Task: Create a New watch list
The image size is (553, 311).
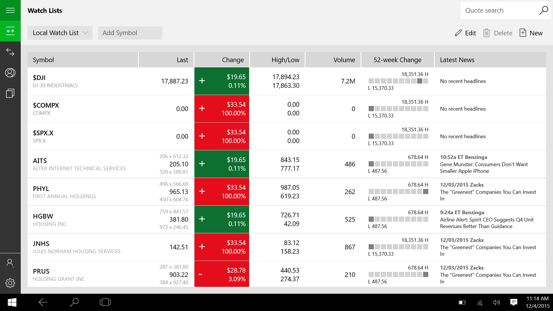Action: point(531,33)
